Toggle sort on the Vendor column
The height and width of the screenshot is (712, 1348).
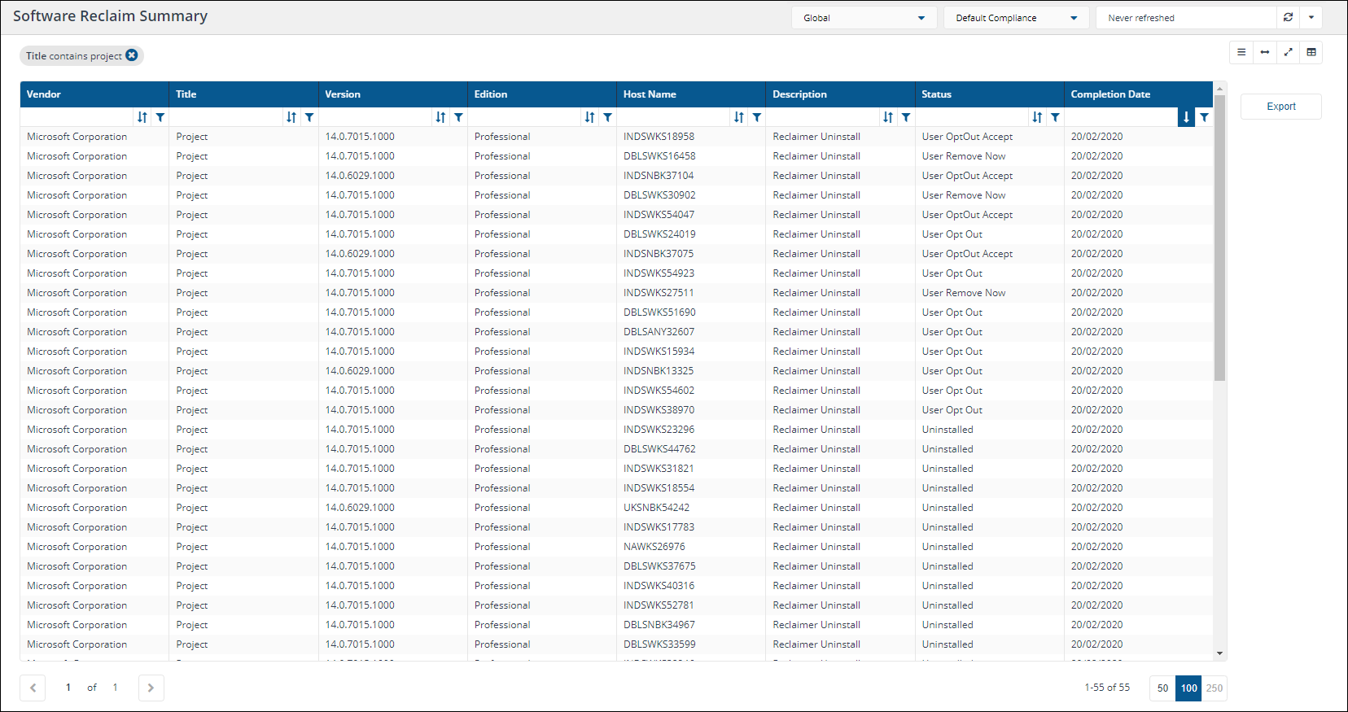142,117
